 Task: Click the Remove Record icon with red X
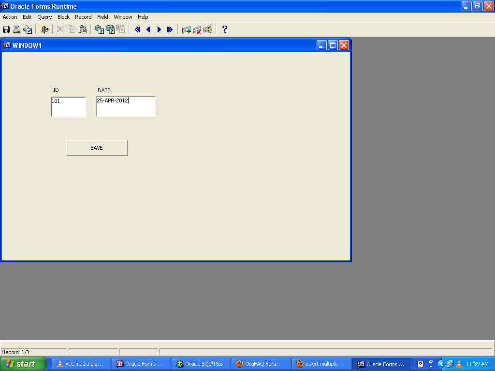point(197,29)
